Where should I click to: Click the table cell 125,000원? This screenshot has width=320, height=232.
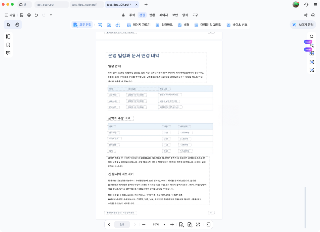click(x=185, y=133)
